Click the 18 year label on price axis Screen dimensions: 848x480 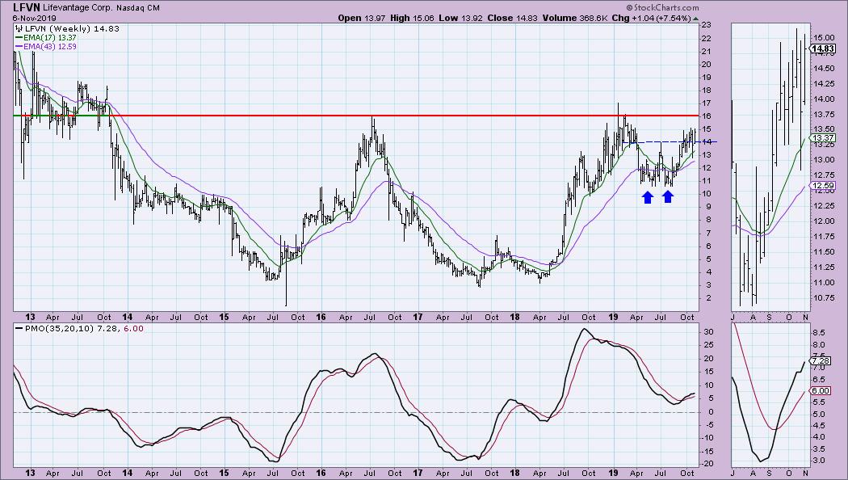coord(514,317)
